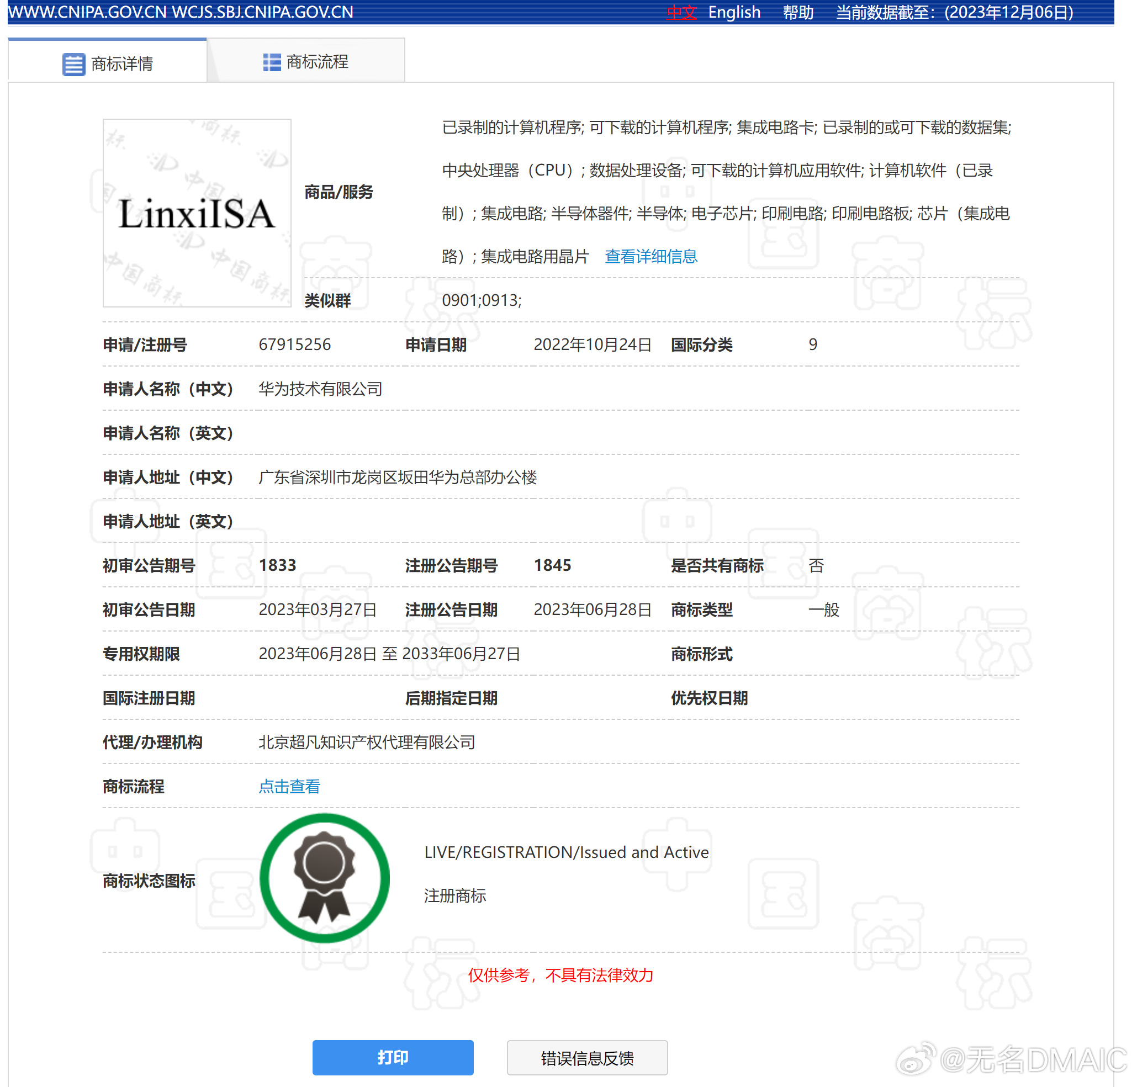The width and height of the screenshot is (1137, 1087).
Task: Select the application number 67915256
Action: [294, 344]
